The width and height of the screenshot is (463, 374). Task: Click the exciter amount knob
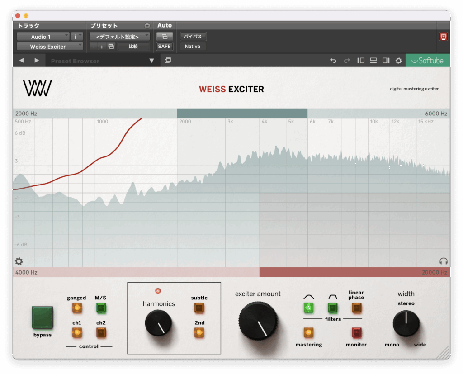pyautogui.click(x=258, y=321)
